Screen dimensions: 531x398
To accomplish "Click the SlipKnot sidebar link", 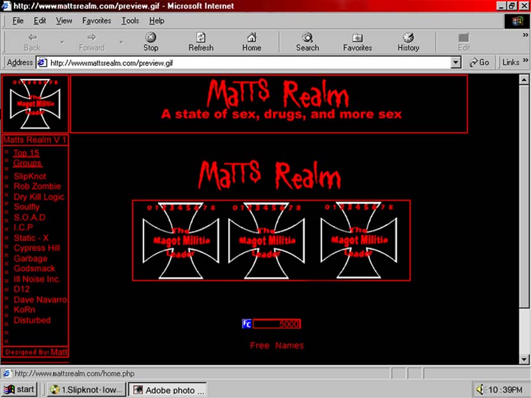I will point(30,176).
